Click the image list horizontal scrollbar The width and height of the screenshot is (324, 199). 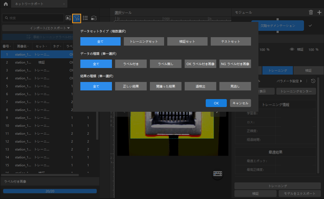40,175
